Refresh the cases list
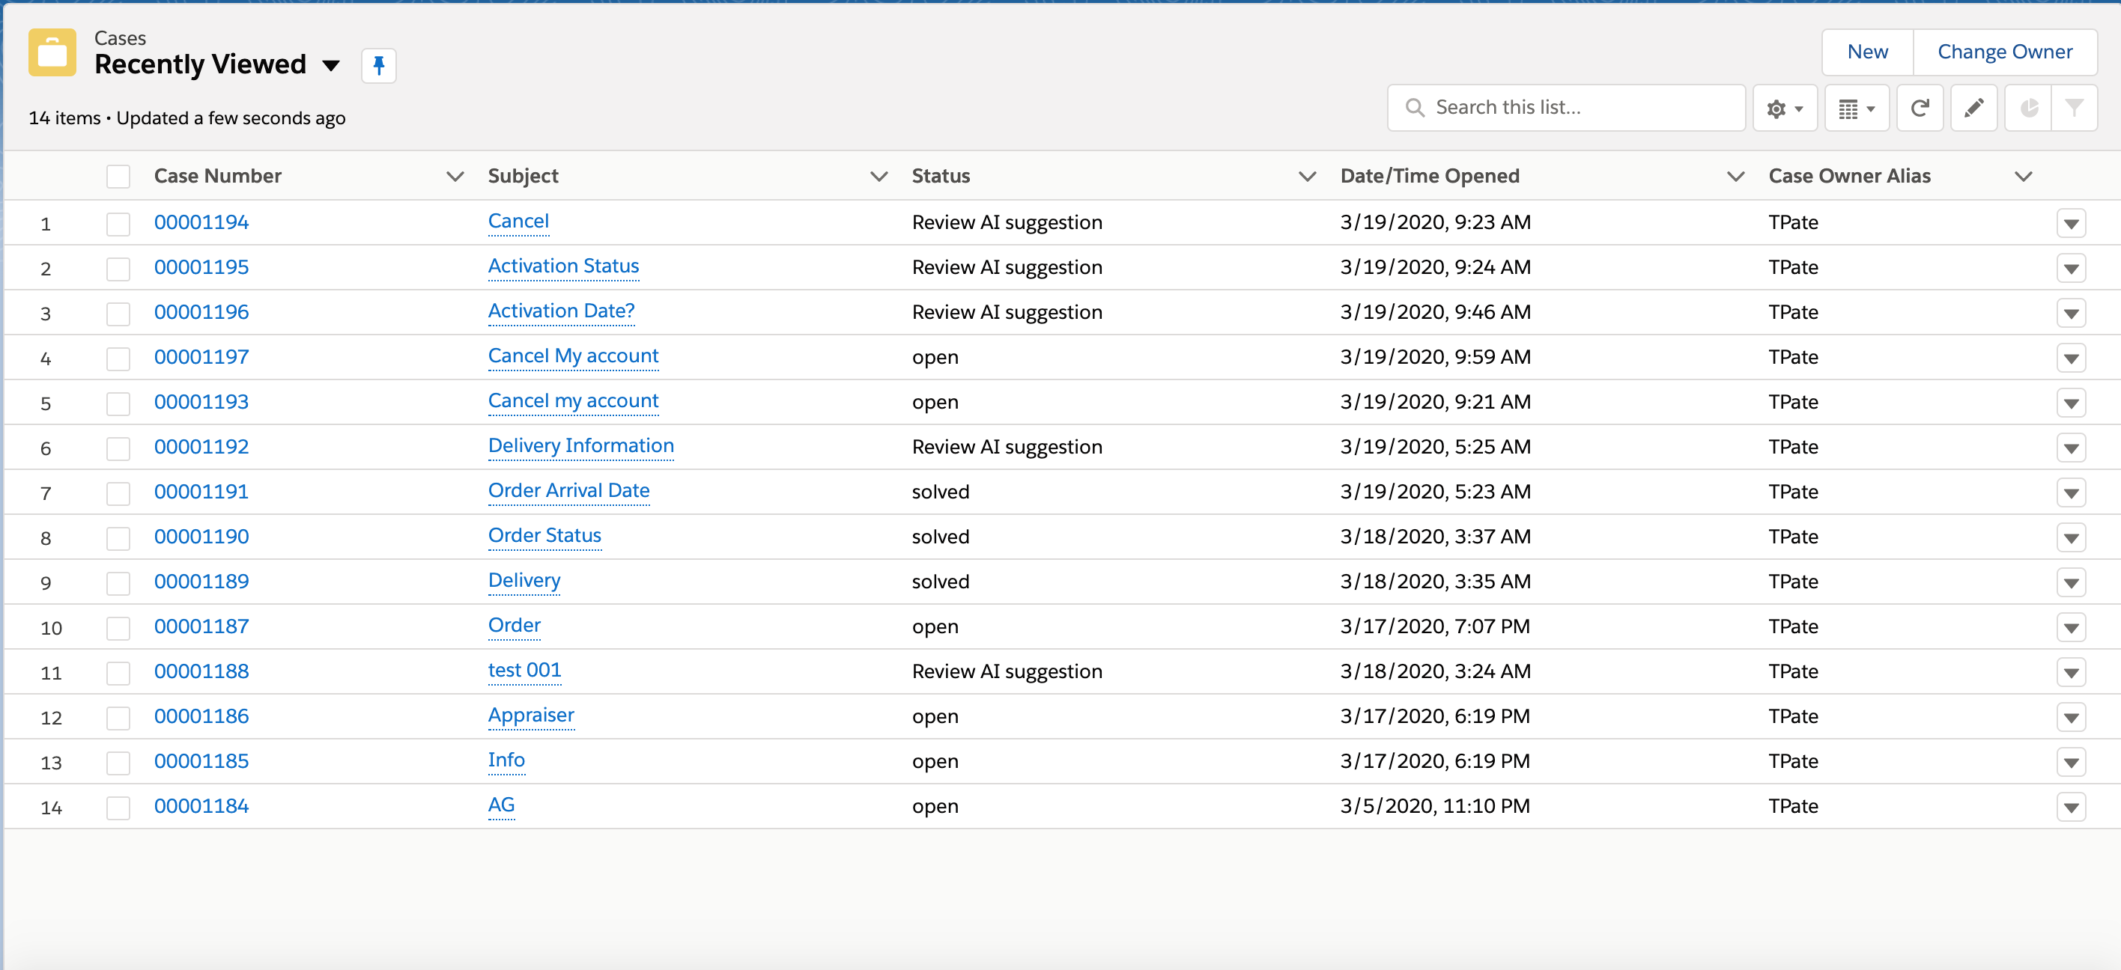The height and width of the screenshot is (970, 2121). pyautogui.click(x=1920, y=108)
